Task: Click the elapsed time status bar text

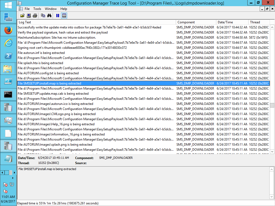Action: click(x=58, y=203)
